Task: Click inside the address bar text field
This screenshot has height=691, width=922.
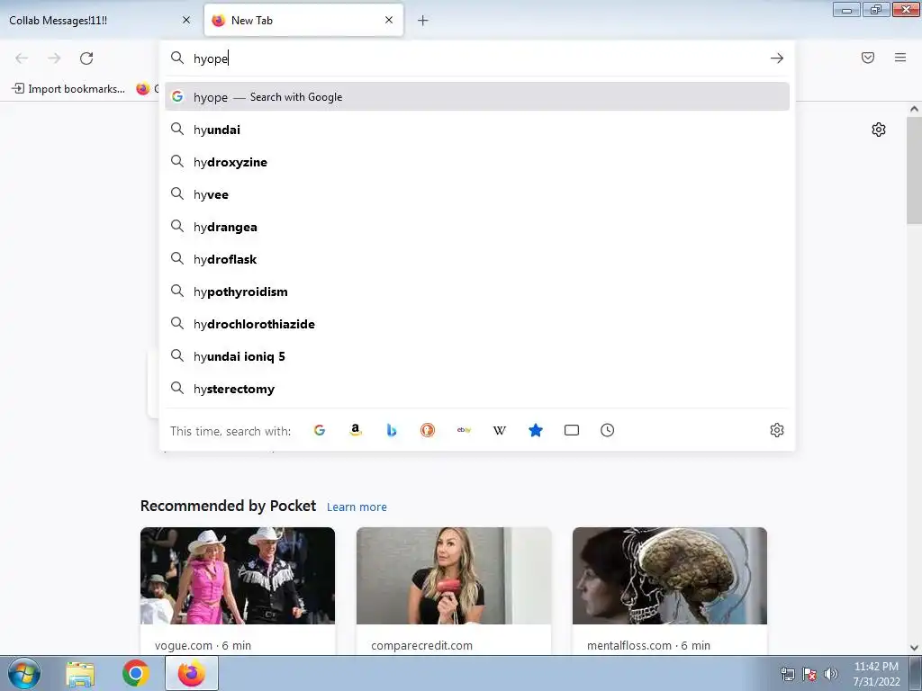Action: coord(476,58)
